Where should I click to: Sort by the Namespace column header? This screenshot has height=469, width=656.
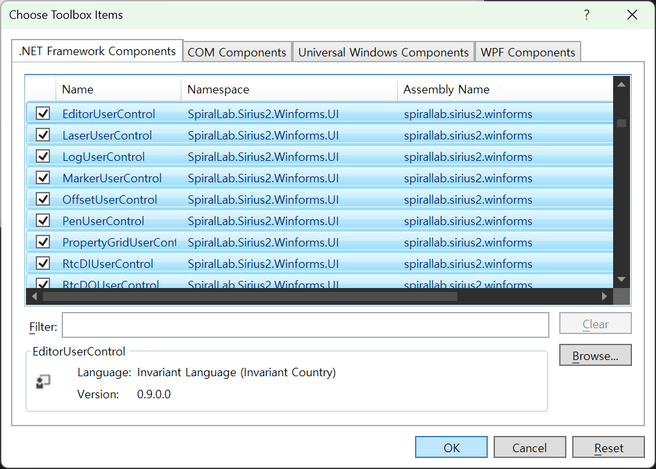(289, 89)
